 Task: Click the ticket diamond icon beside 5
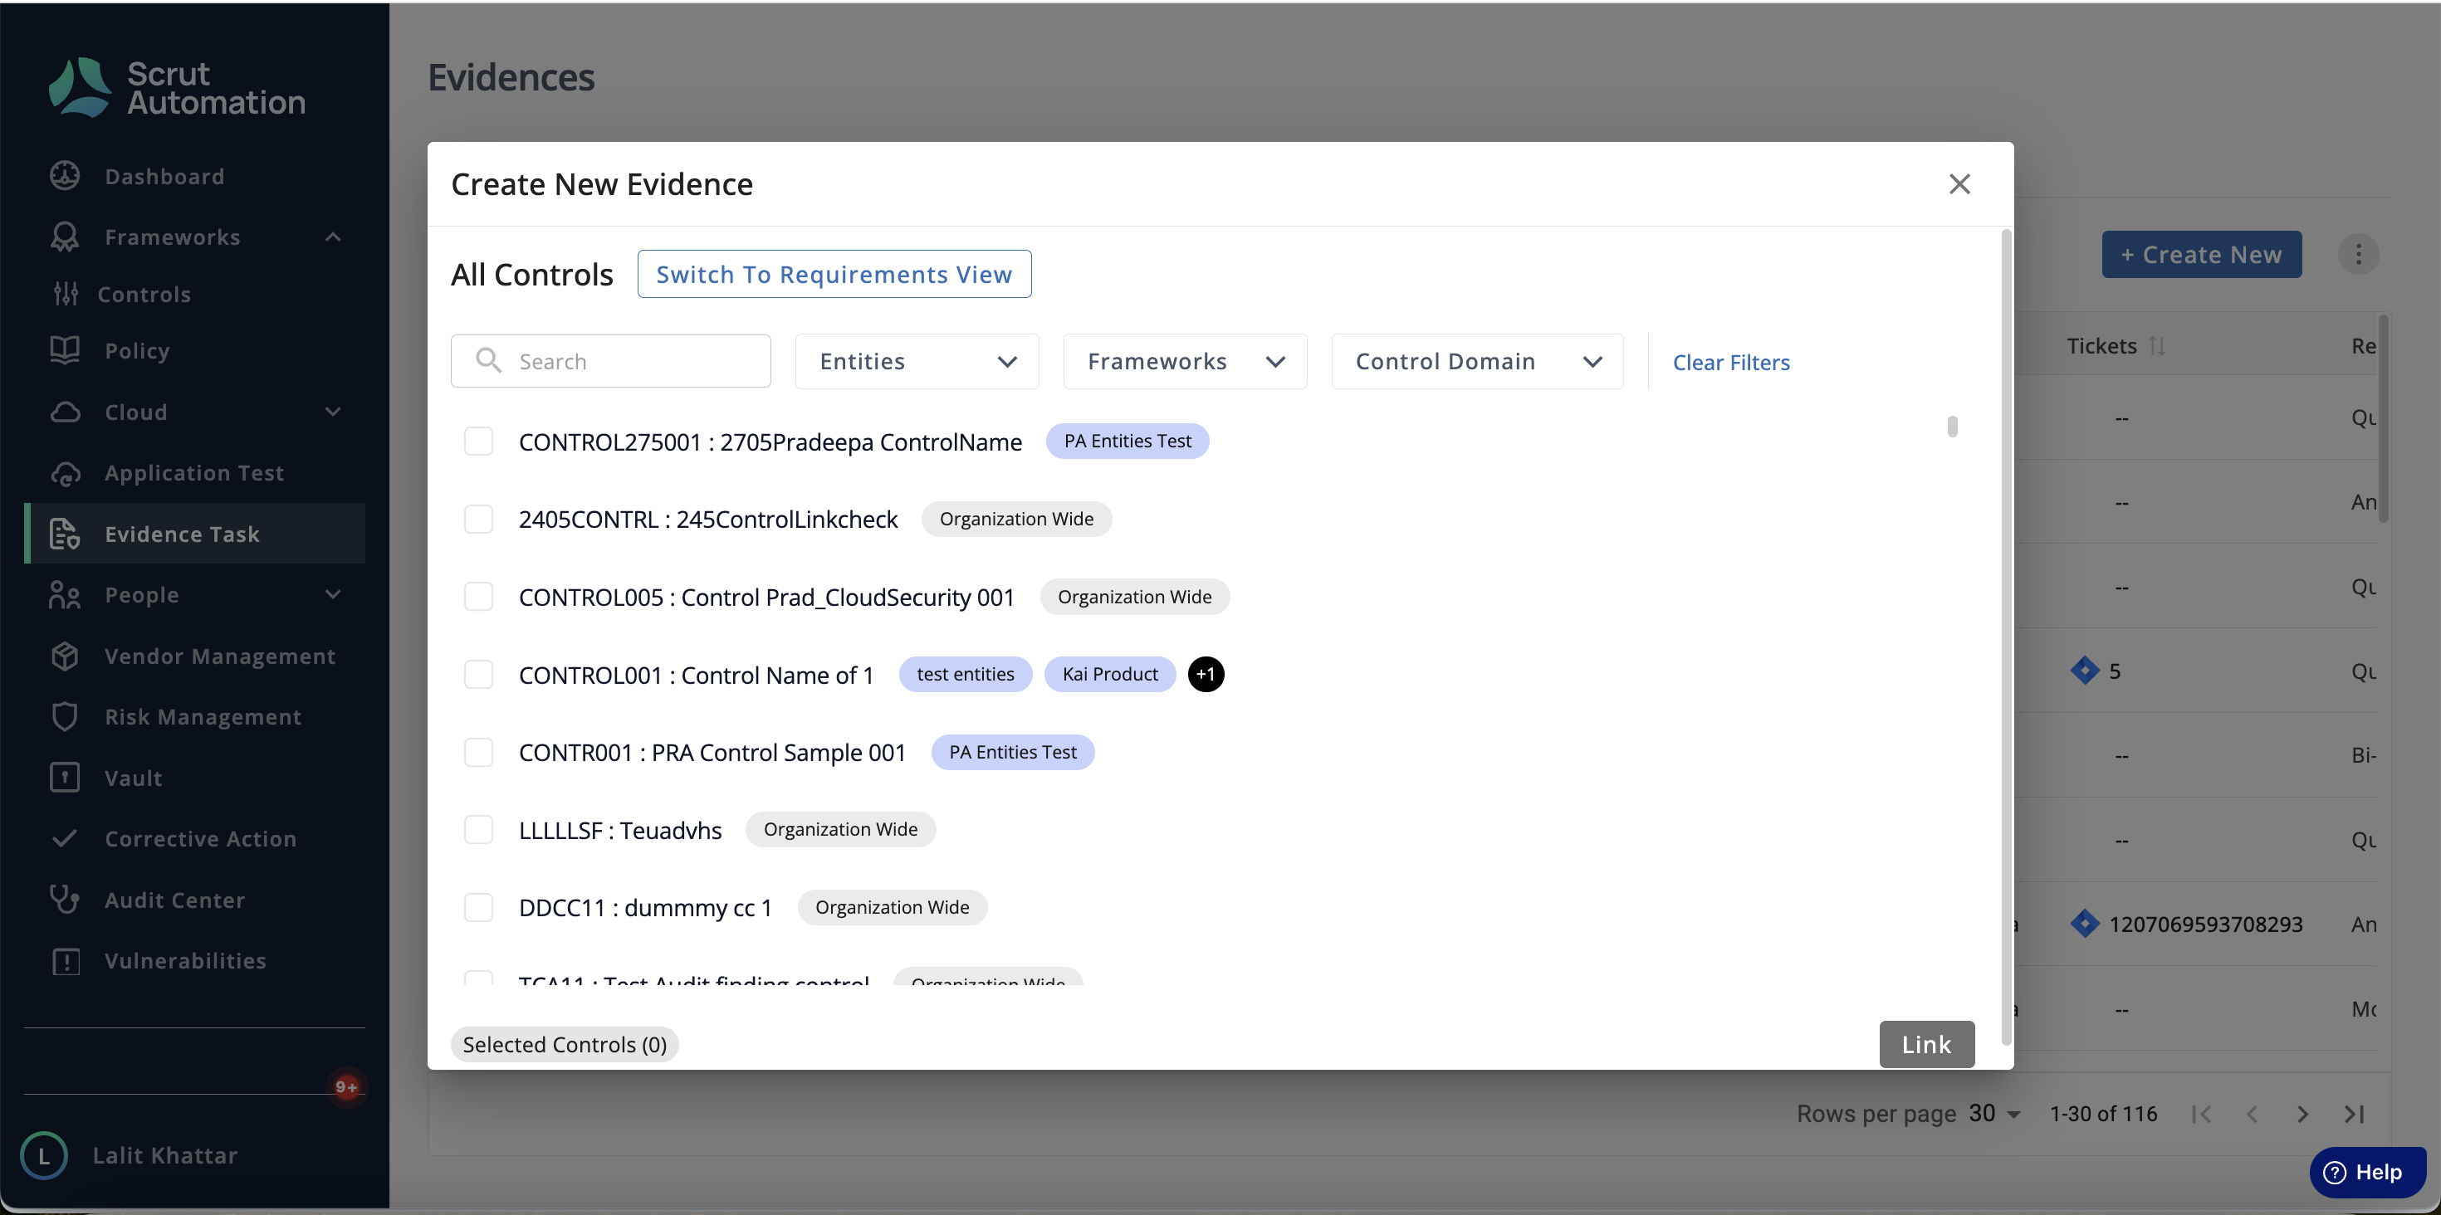(x=2085, y=671)
